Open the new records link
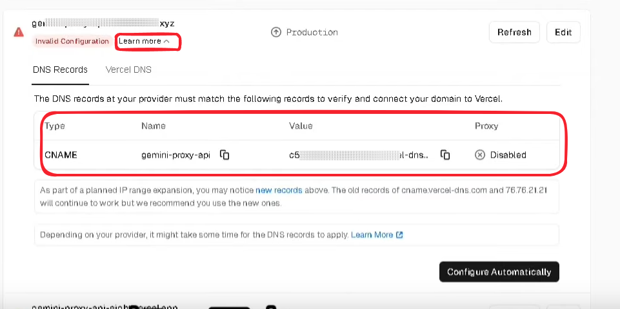Viewport: 620px width, 309px height. pos(279,191)
